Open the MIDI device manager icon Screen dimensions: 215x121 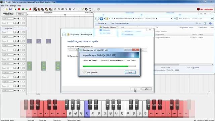tap(90, 9)
